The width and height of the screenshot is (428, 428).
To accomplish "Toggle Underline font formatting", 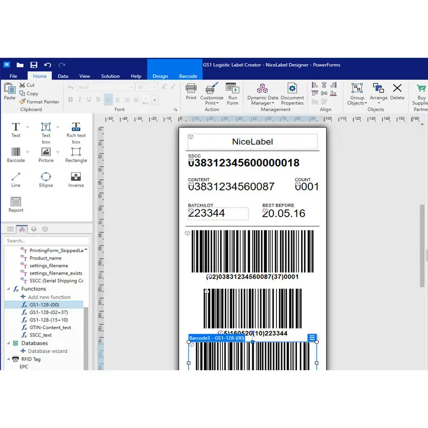I will coord(89,100).
